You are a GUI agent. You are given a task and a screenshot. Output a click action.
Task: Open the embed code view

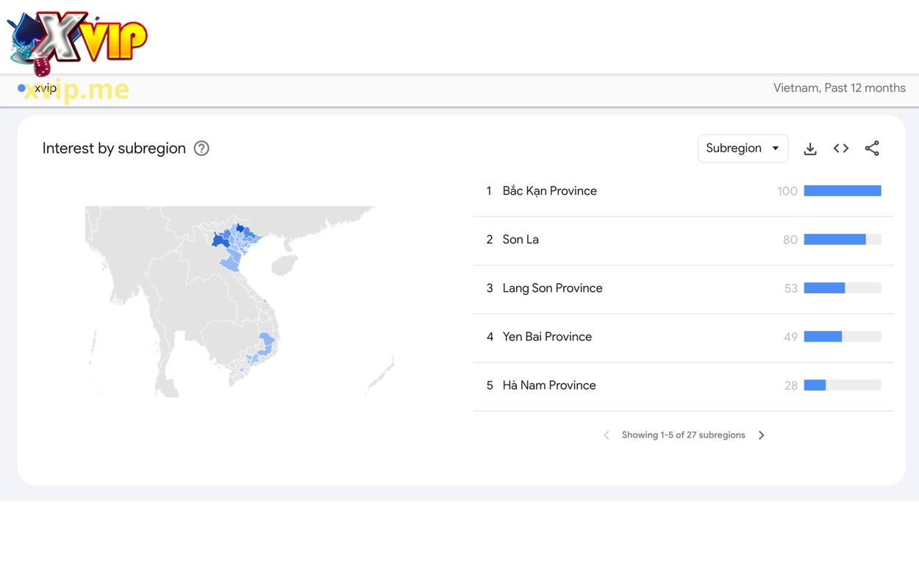coord(840,148)
